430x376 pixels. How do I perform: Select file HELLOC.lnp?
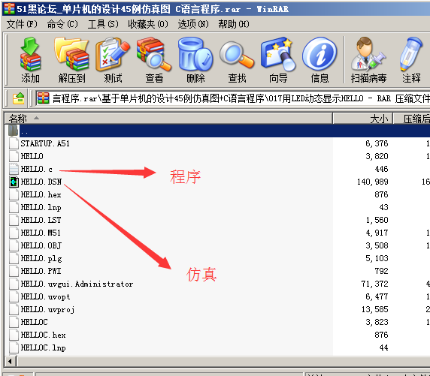click(x=44, y=347)
